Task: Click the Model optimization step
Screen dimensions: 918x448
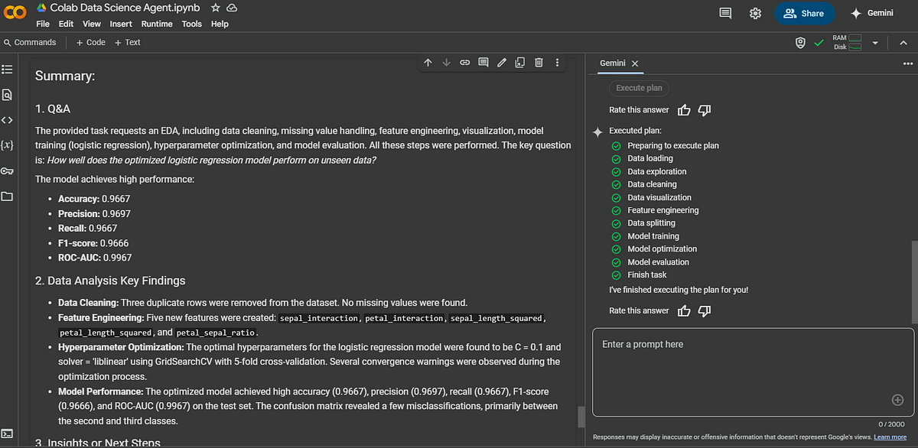Action: click(x=662, y=249)
